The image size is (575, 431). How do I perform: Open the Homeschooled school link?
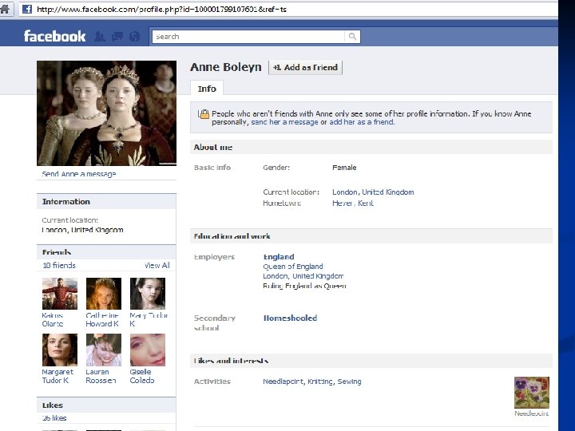pyautogui.click(x=290, y=318)
